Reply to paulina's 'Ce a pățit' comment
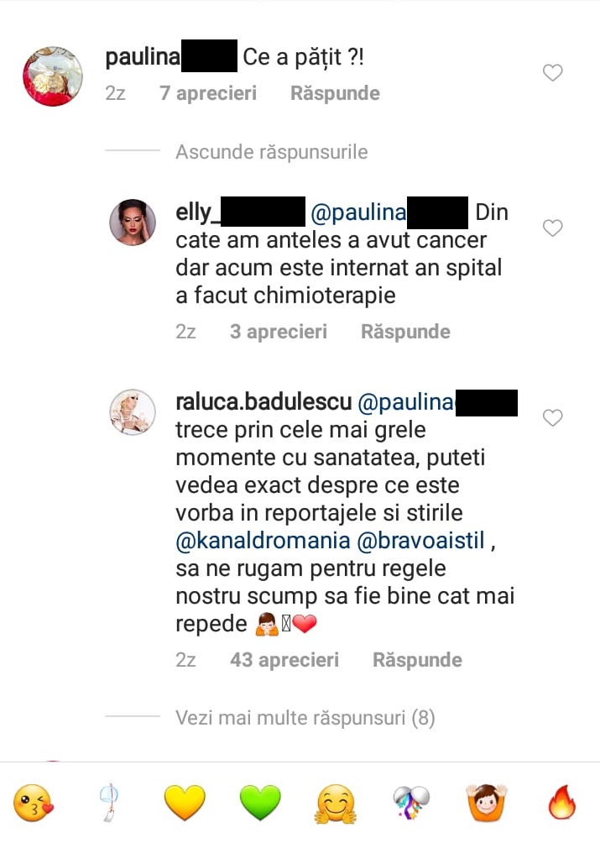Image resolution: width=600 pixels, height=843 pixels. (335, 93)
